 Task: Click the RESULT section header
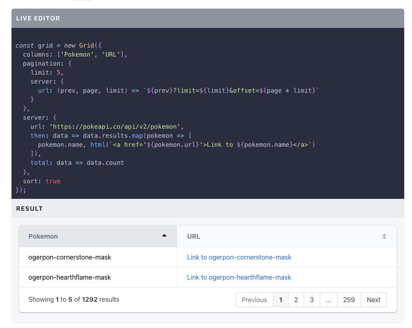[x=29, y=208]
